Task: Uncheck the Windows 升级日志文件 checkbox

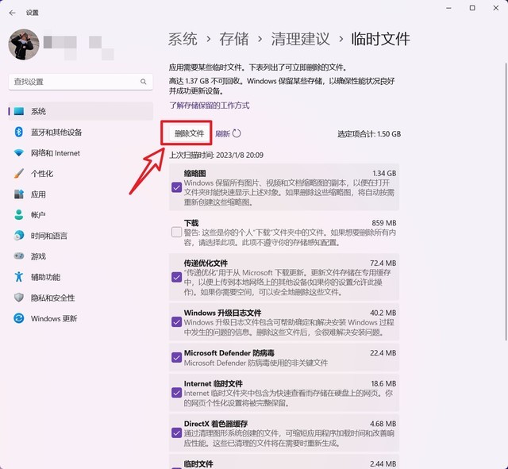Action: (176, 322)
